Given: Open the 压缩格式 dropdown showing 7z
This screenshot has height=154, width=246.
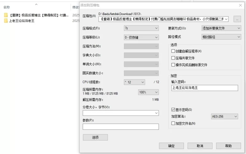Looking at the screenshot, I should click(141, 28).
